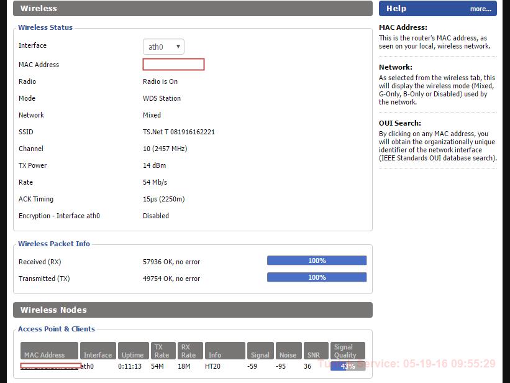Click the redacted client MAC address link
Screen dimensions: 510x383
point(51,366)
